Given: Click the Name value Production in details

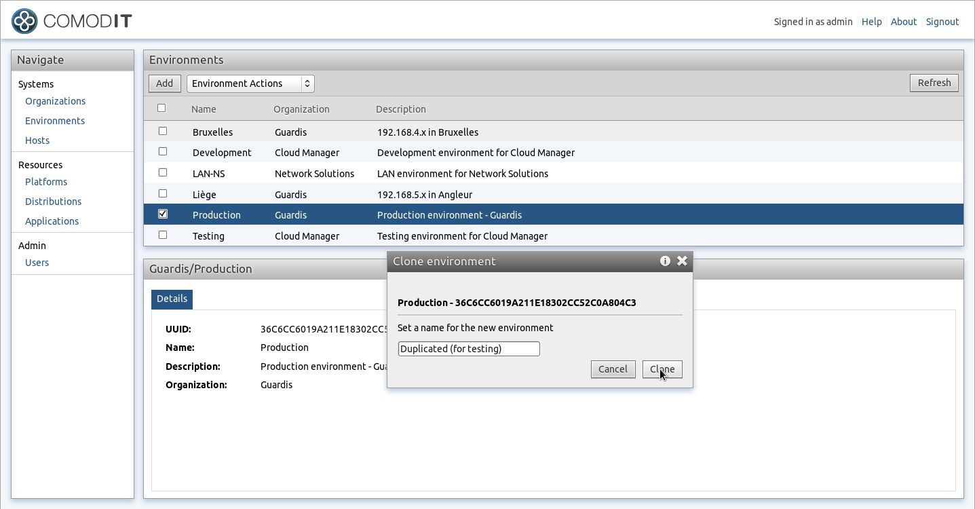Looking at the screenshot, I should point(284,347).
